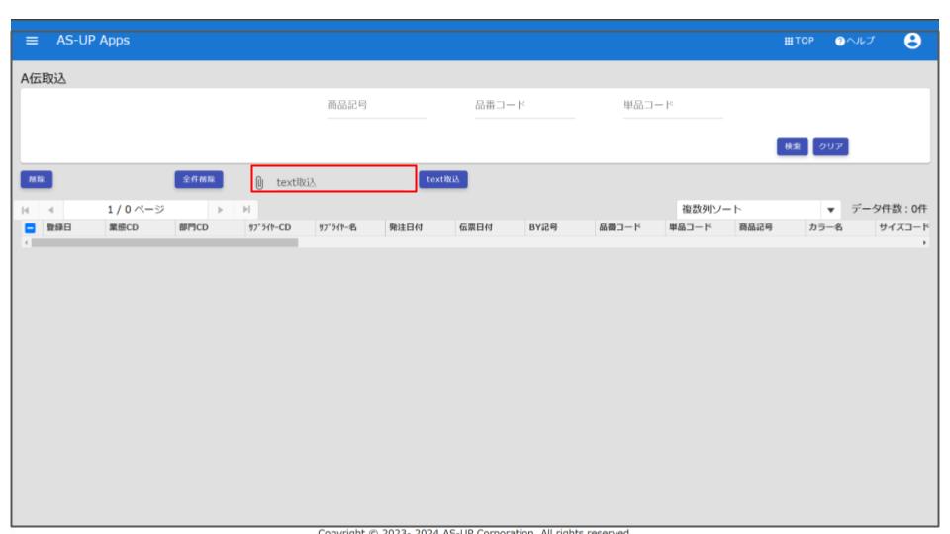Open the ヘルプ help link
This screenshot has width=950, height=534.
click(x=859, y=41)
